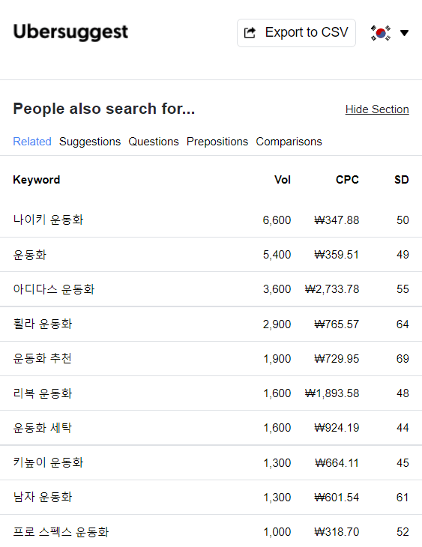Select keyword 나이키 운동화
The width and height of the screenshot is (422, 547).
48,220
